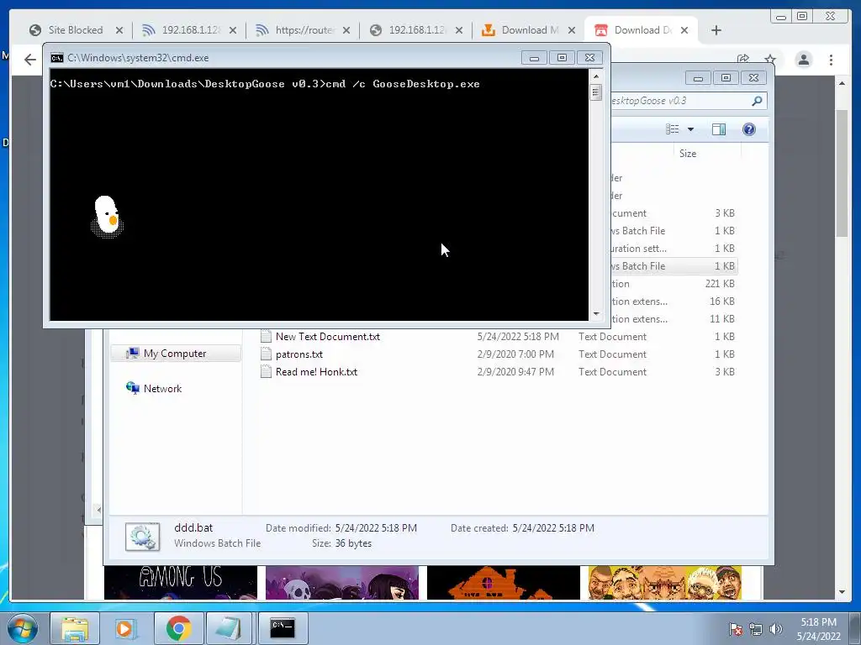861x645 pixels.
Task: Click ddd.bat batch file icon in details pane
Action: 143,536
